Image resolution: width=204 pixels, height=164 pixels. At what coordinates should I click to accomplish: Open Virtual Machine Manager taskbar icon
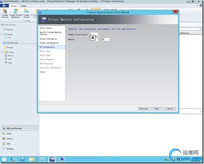click(52, 160)
